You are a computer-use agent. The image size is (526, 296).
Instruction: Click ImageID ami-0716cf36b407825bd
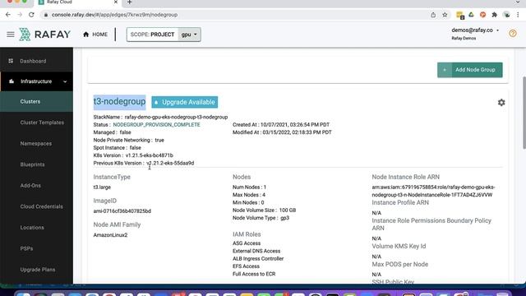pos(122,211)
